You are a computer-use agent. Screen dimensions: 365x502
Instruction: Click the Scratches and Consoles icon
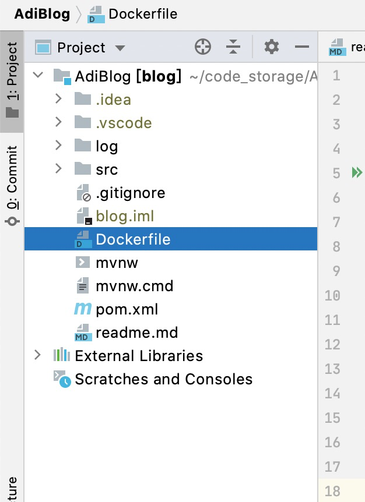click(62, 379)
